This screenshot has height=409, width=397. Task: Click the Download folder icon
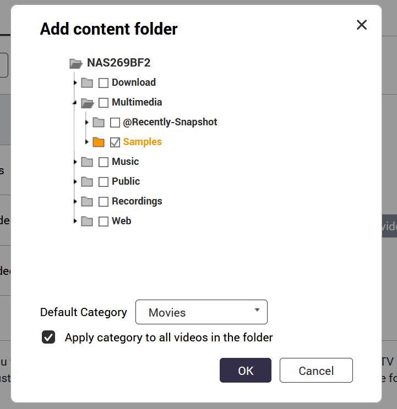[87, 82]
